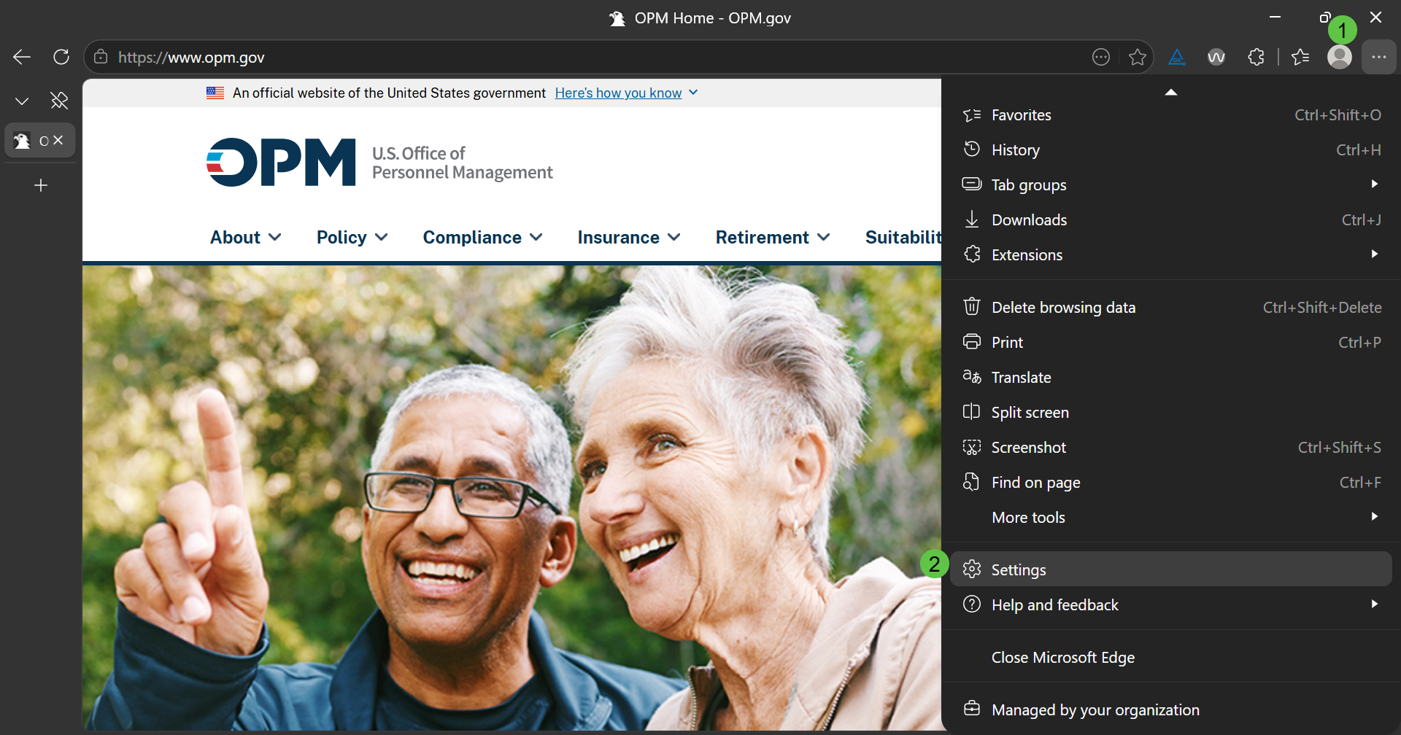Open the Suitability navigation item

pos(903,238)
